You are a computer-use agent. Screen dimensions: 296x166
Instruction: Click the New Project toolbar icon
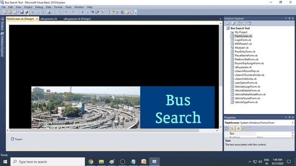tap(5, 12)
